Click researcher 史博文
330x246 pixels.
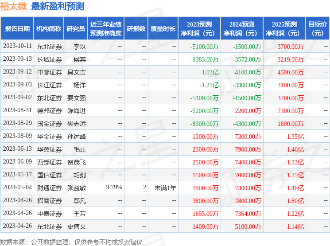point(77,226)
